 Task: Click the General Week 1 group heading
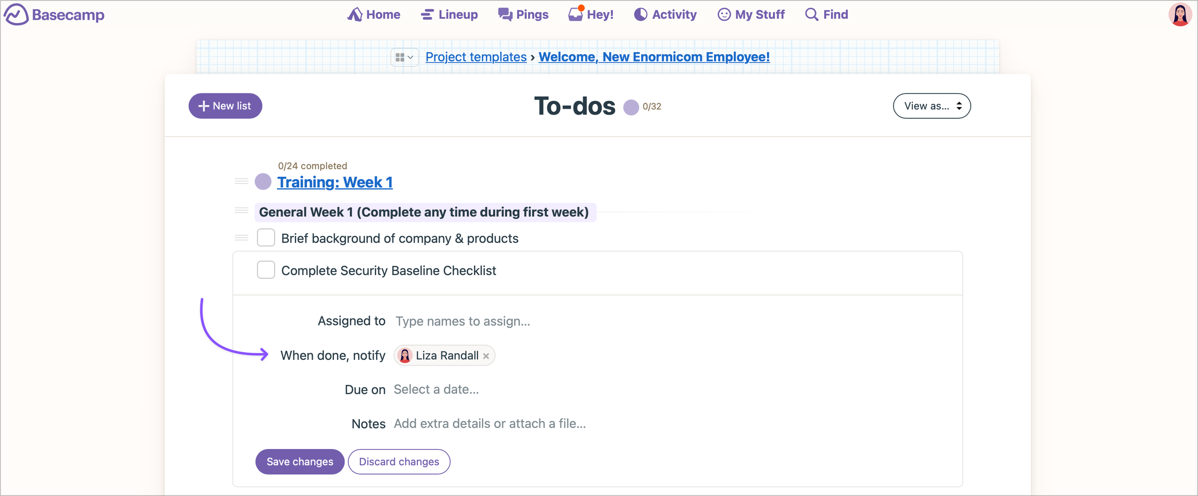coord(424,212)
